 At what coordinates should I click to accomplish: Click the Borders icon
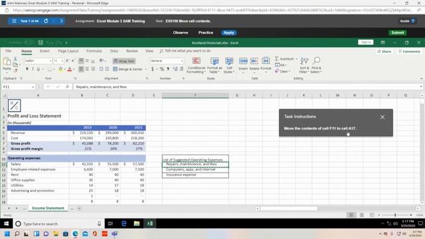(50, 69)
